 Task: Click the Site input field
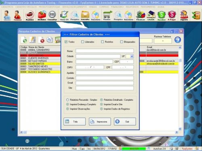click(x=105, y=88)
